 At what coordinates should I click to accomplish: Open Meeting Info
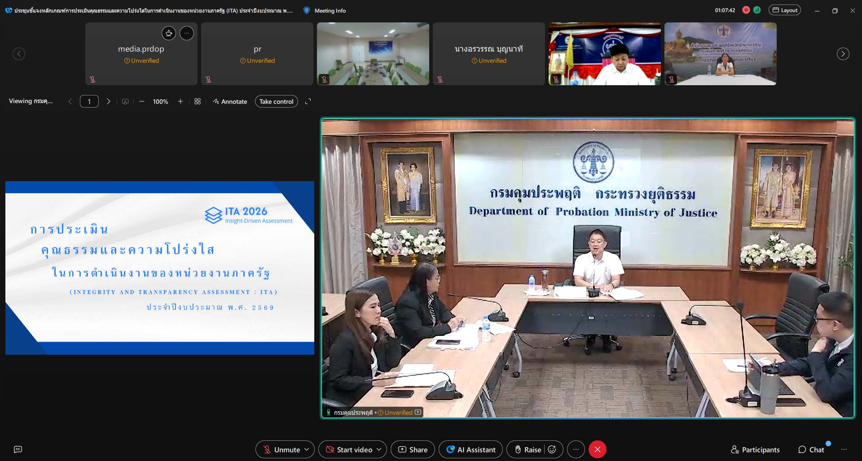pos(330,10)
